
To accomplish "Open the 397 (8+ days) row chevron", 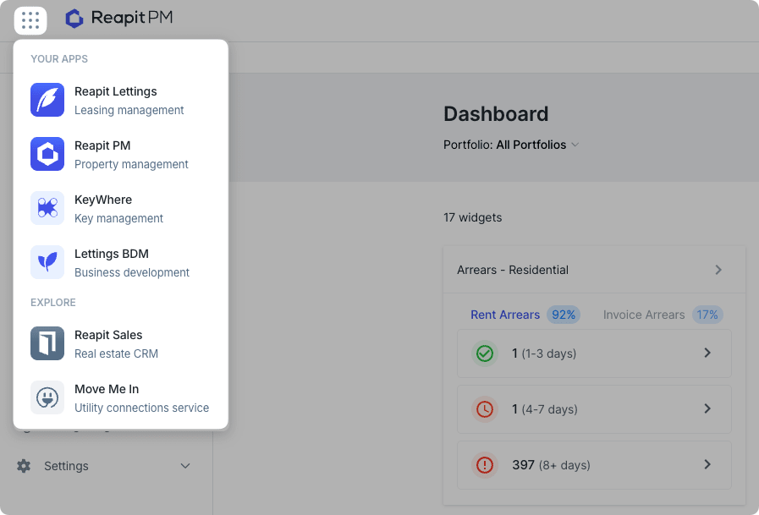I will [x=707, y=464].
